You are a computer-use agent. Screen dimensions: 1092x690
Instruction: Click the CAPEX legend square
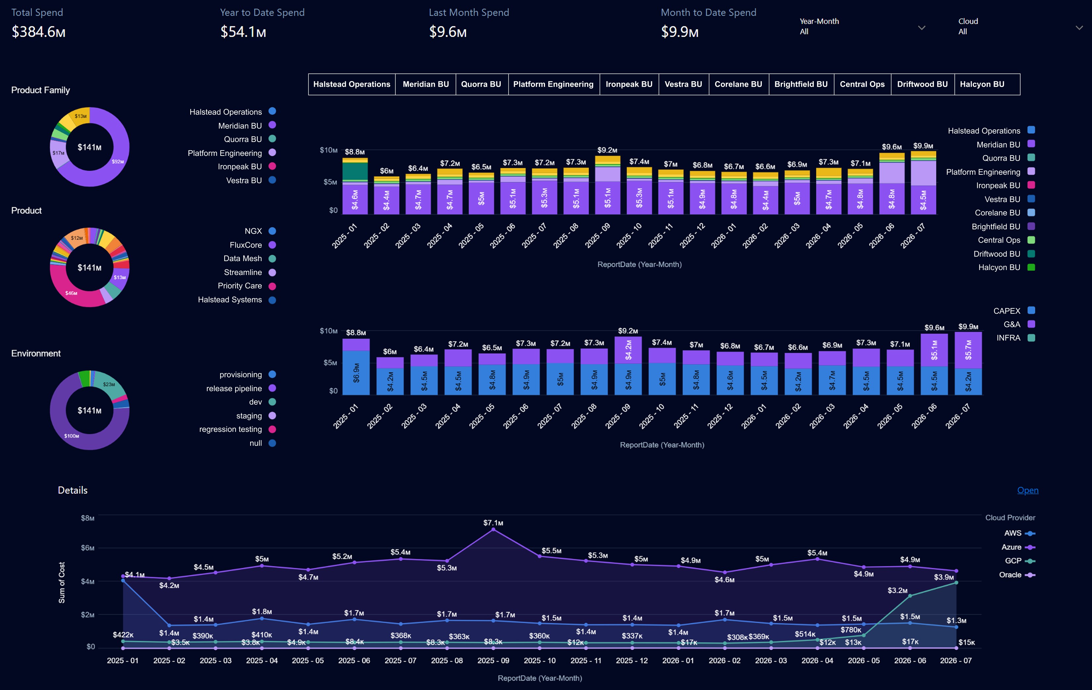pyautogui.click(x=1031, y=310)
